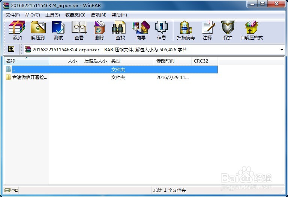
Task: Open the 工具(S) menu
Action: [52, 15]
